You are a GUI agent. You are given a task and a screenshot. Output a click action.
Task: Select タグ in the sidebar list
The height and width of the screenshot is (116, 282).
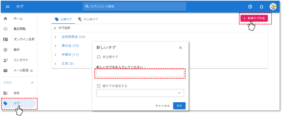[x=19, y=103]
